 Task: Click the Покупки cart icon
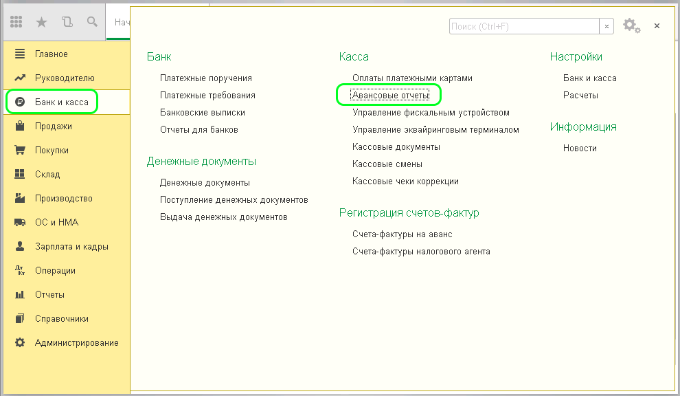click(20, 151)
